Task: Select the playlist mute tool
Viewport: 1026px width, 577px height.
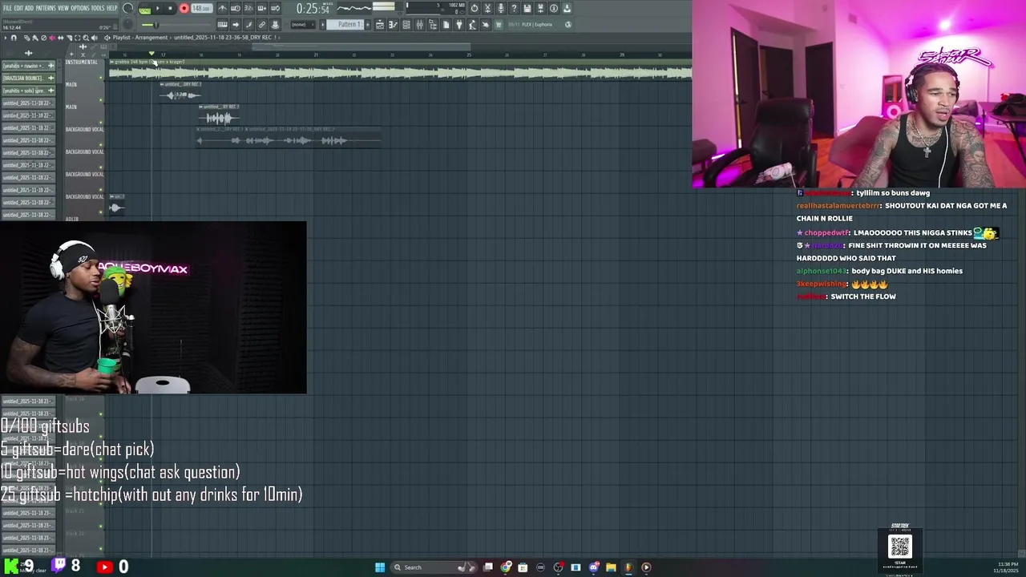Action: tap(52, 38)
